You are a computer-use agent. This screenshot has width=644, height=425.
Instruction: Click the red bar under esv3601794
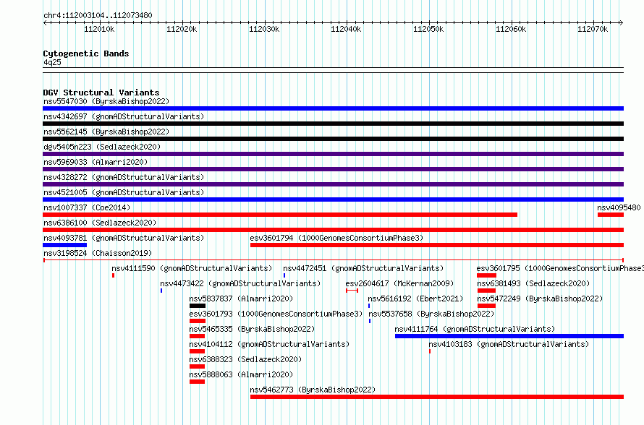tap(437, 245)
